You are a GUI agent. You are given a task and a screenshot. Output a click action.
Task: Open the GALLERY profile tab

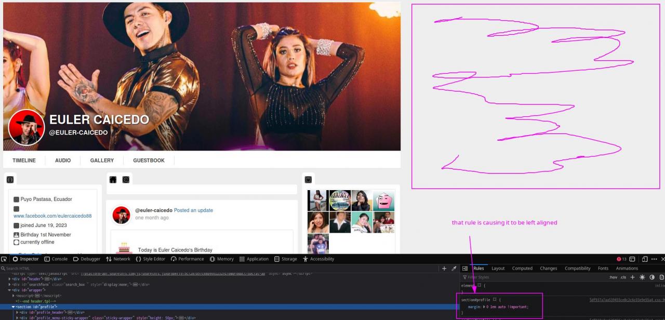[x=102, y=161]
